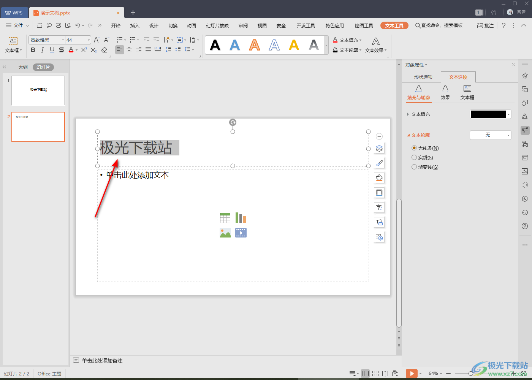Switch to reading view icon
This screenshot has height=380, width=532.
(385, 374)
